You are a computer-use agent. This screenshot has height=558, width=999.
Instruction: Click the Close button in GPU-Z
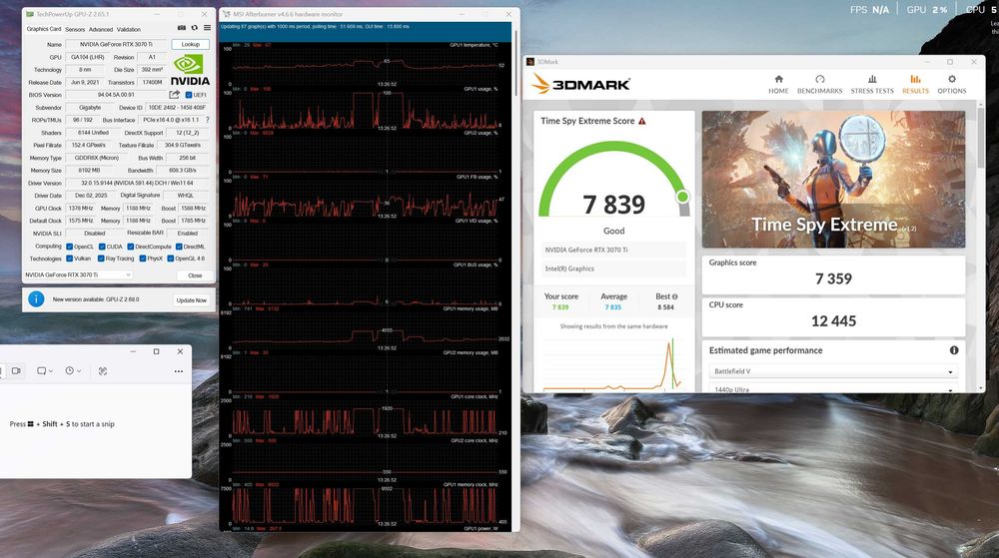(x=195, y=276)
